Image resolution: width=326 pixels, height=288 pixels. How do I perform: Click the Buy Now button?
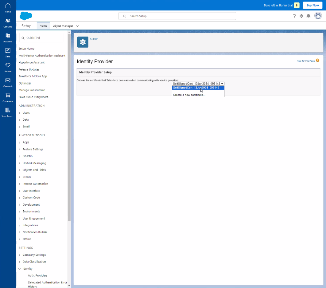point(312,5)
